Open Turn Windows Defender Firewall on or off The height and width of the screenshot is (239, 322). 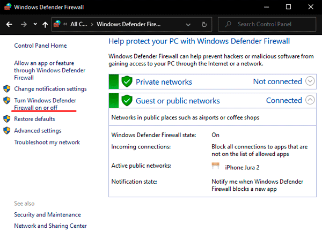point(45,104)
